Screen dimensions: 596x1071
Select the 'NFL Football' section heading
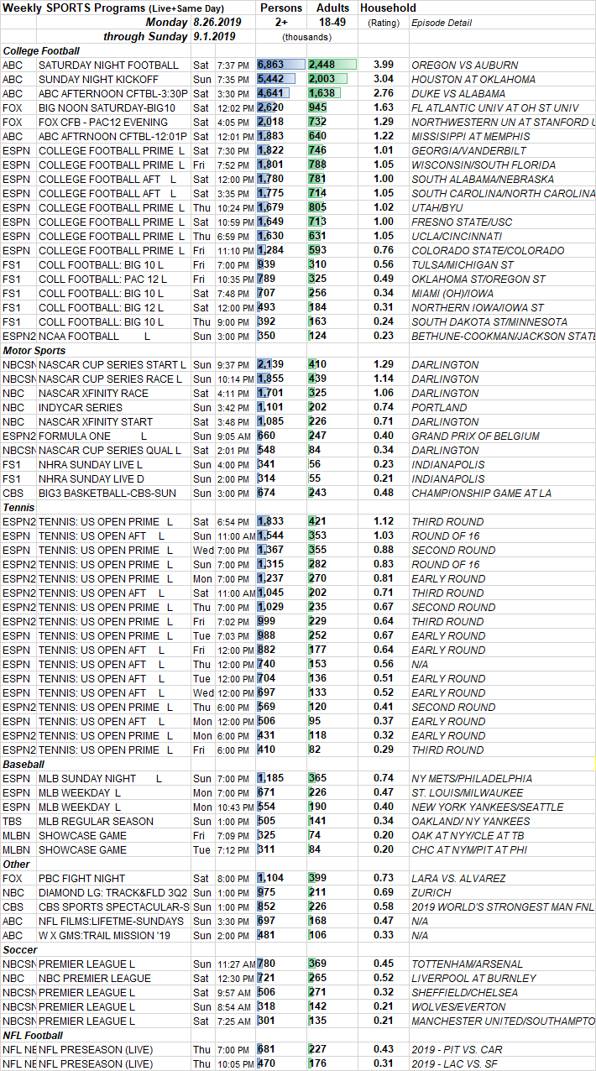(x=33, y=1035)
